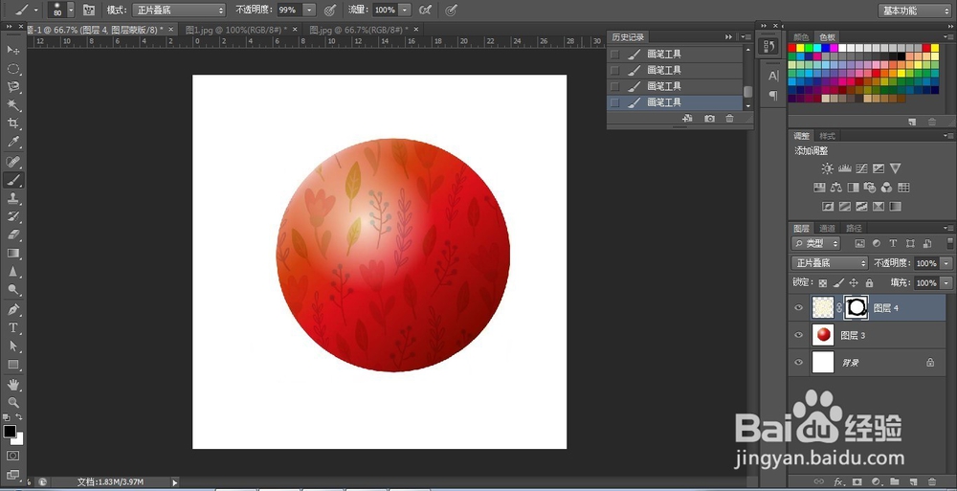Select the Hand tool
This screenshot has height=491, width=957.
[13, 385]
